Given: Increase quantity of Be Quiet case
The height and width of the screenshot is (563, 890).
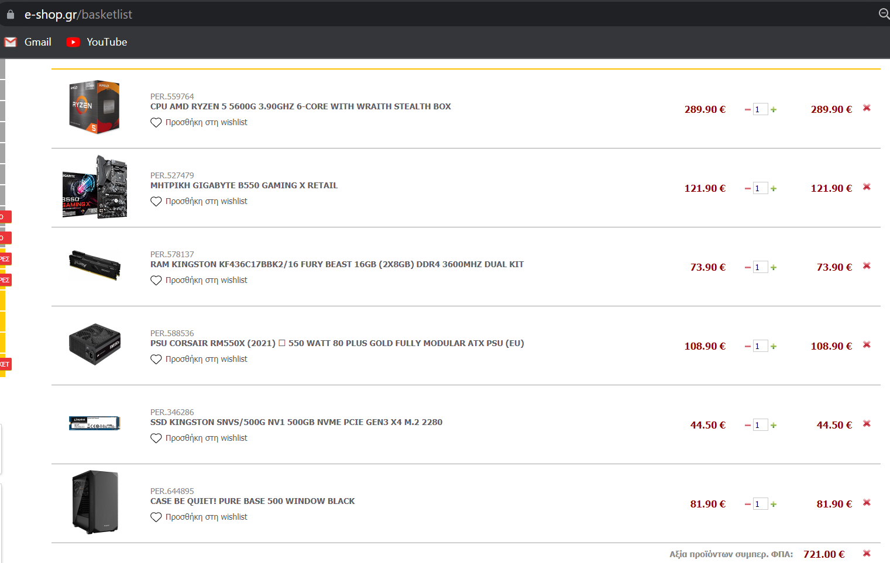Looking at the screenshot, I should tap(774, 505).
